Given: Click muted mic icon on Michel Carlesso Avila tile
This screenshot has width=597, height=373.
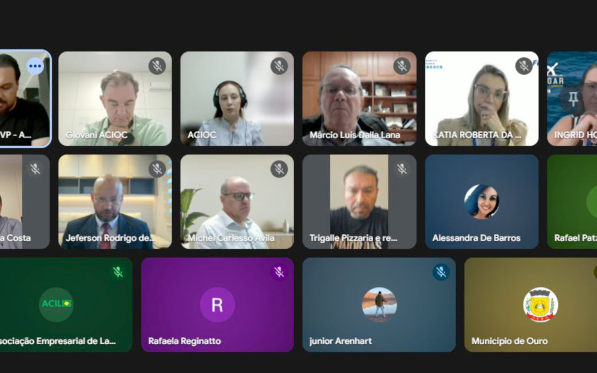Looking at the screenshot, I should pyautogui.click(x=279, y=169).
